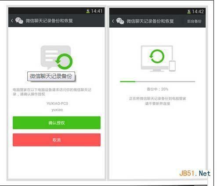The height and width of the screenshot is (186, 217).
Task: Click the computer sync icon on right screen
Action: (157, 58)
